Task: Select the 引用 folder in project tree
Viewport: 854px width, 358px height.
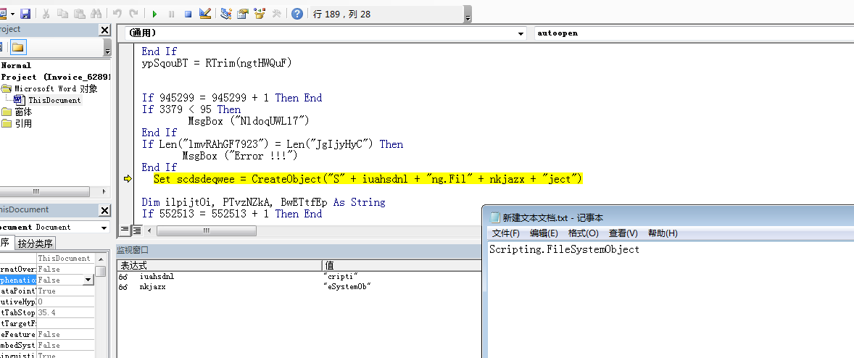Action: [17, 123]
